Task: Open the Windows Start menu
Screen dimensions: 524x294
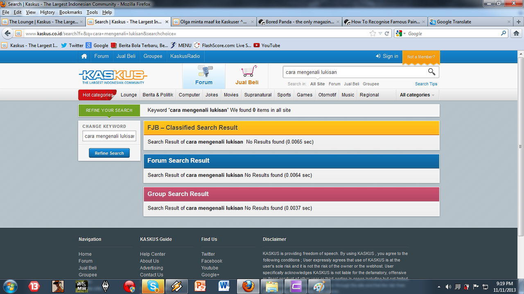Action: tap(10, 286)
